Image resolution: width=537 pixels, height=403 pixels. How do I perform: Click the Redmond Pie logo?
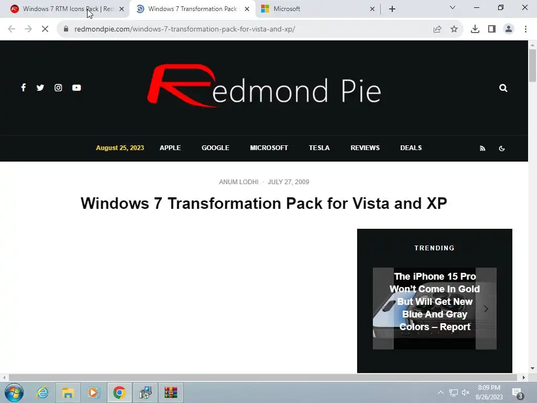pyautogui.click(x=264, y=86)
